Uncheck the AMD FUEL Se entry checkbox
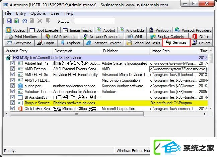The image size is (217, 157). pyautogui.click(x=12, y=74)
